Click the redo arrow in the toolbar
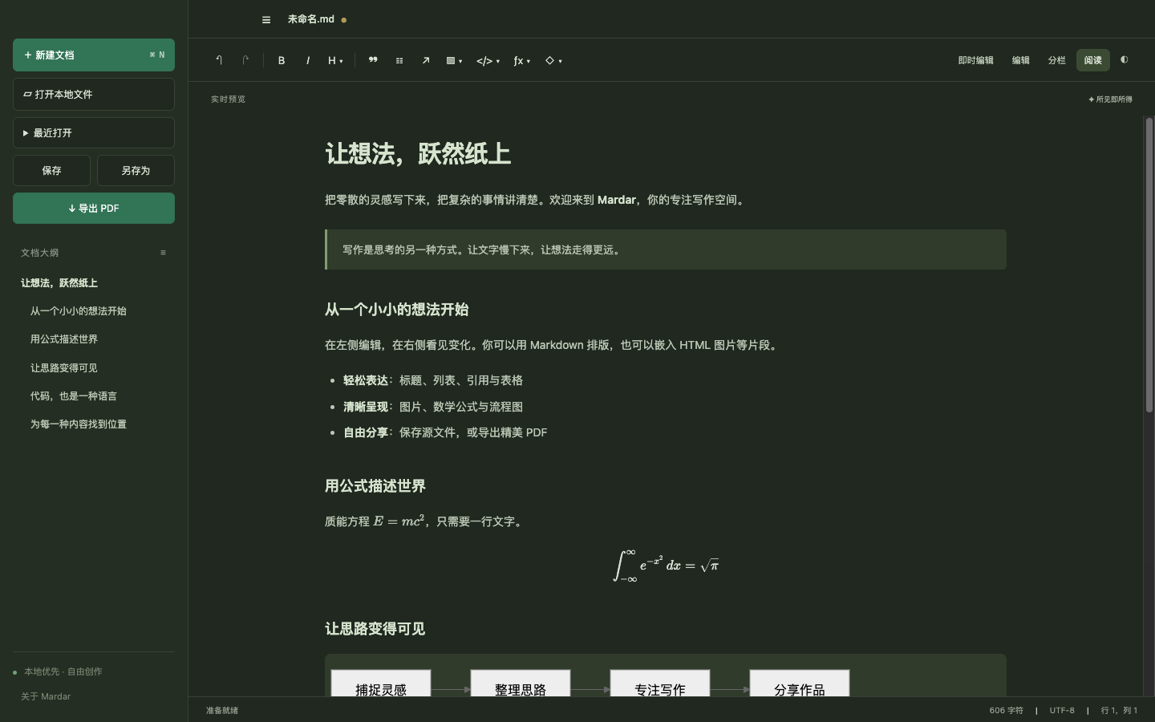 pyautogui.click(x=245, y=60)
